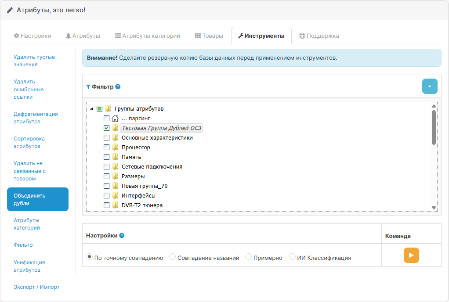Open Удалить пустые значения tool
This screenshot has width=449, height=302.
[x=34, y=61]
